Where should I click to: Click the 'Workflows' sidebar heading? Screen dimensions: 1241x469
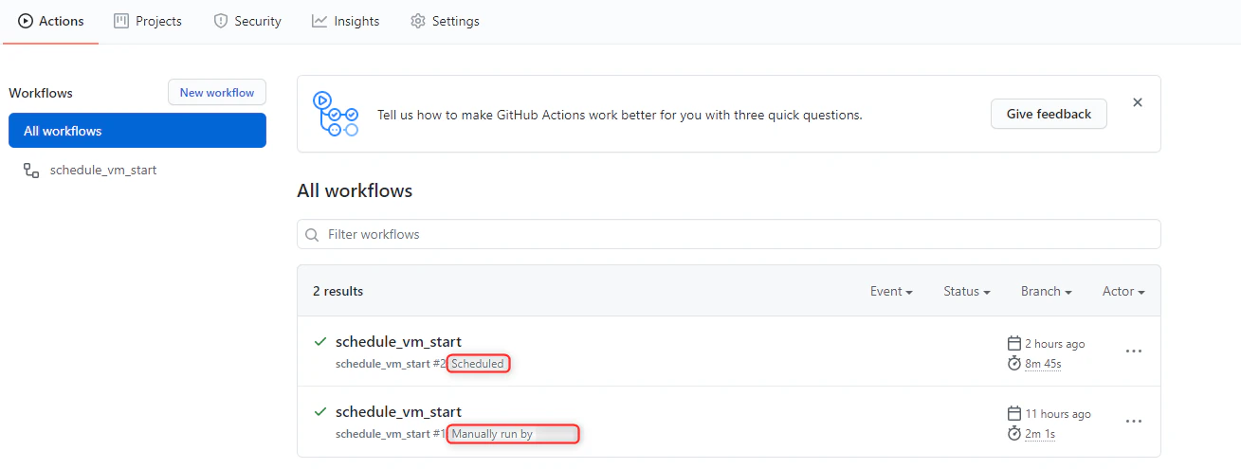41,93
